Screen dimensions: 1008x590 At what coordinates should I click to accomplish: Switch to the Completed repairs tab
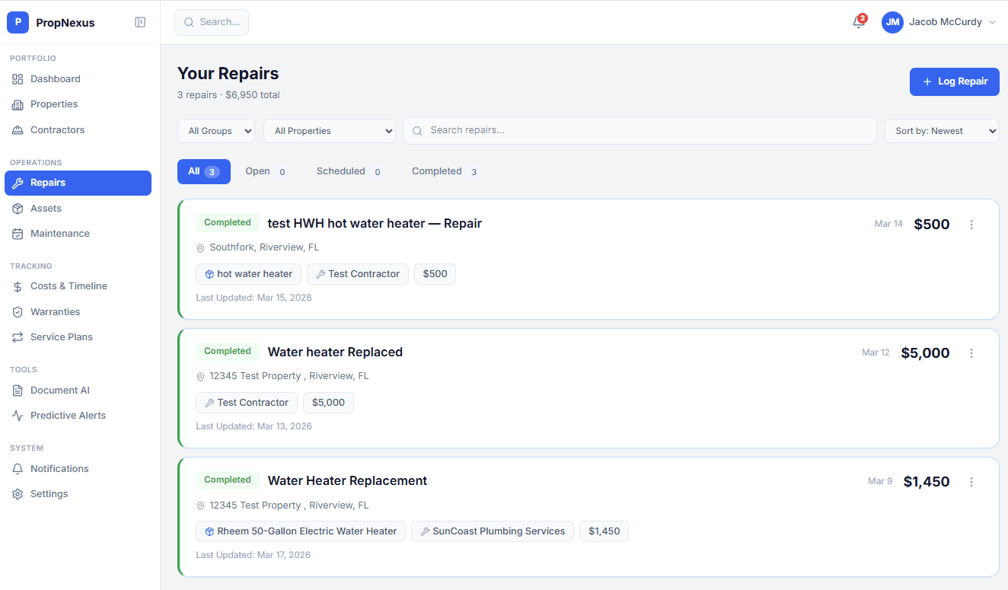[444, 171]
